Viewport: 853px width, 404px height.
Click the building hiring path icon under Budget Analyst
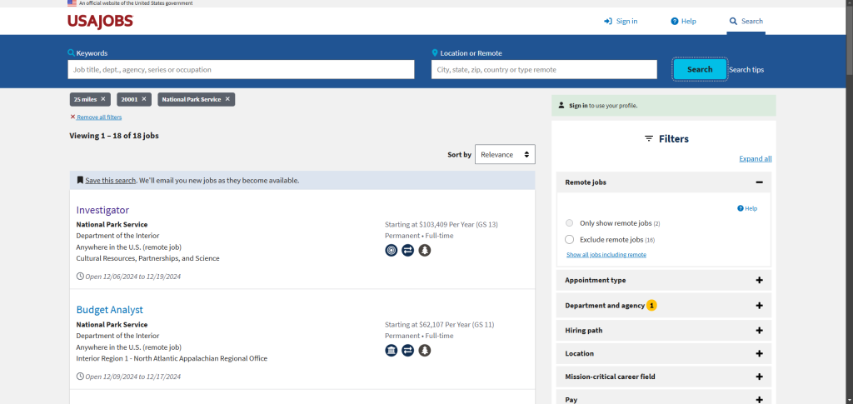tap(392, 350)
